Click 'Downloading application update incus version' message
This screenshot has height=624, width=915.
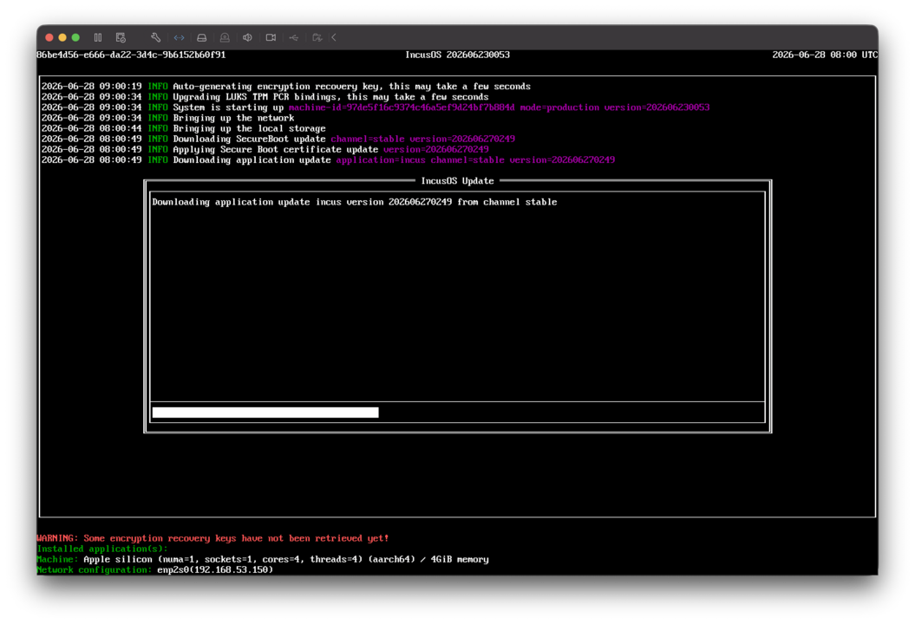(x=355, y=202)
